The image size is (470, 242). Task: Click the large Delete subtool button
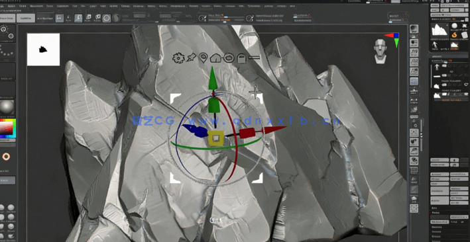point(440,200)
